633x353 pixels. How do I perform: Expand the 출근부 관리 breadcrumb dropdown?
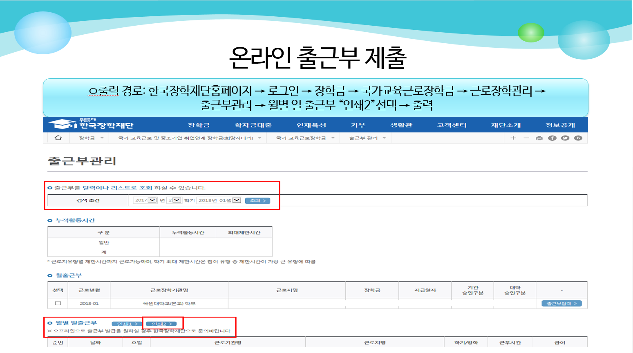click(384, 138)
